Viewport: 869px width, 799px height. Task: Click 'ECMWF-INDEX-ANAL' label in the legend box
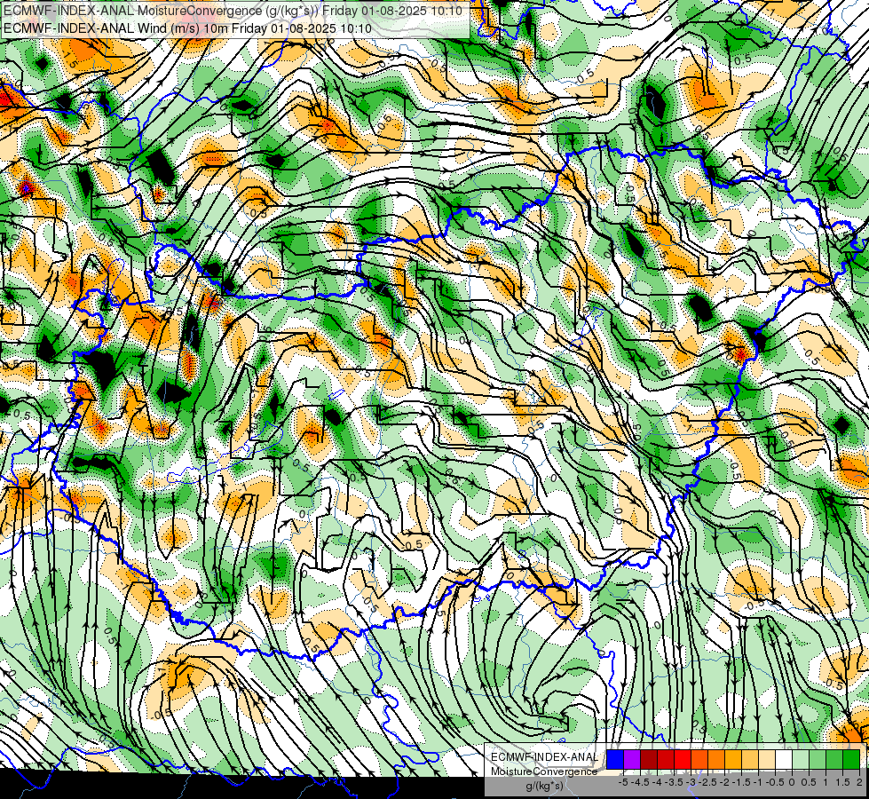(544, 757)
